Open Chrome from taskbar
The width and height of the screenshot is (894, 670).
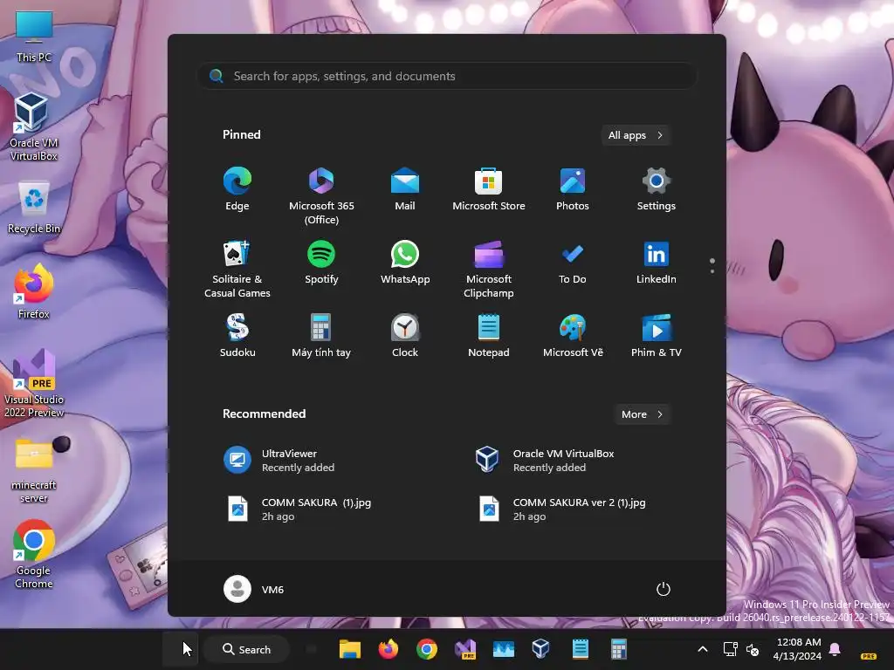(x=426, y=649)
